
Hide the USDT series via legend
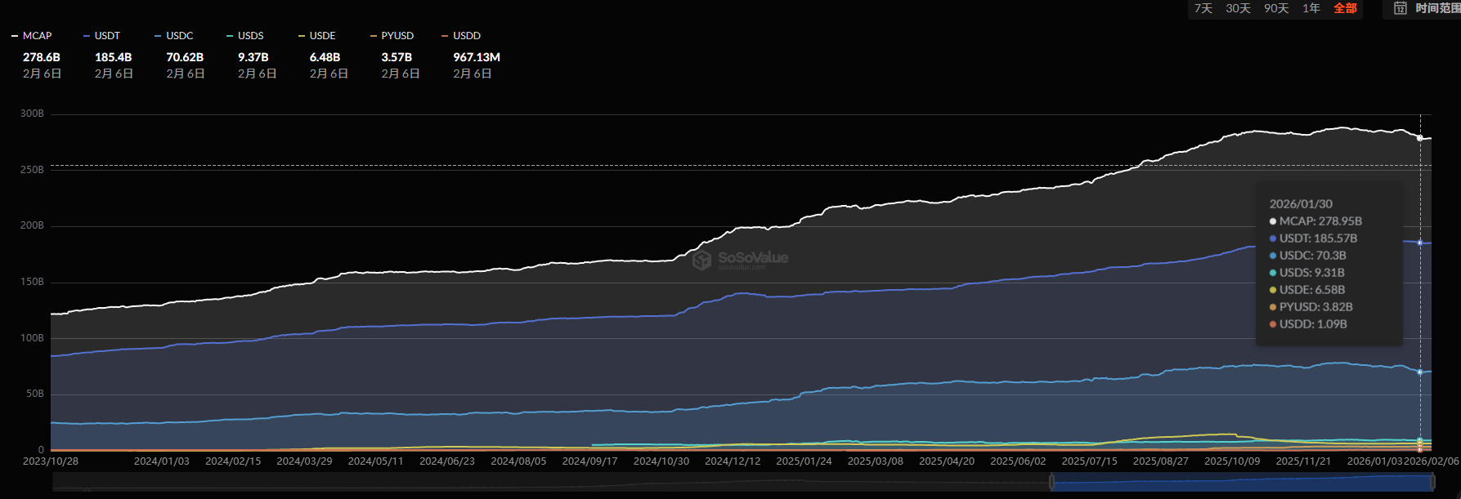tap(102, 36)
